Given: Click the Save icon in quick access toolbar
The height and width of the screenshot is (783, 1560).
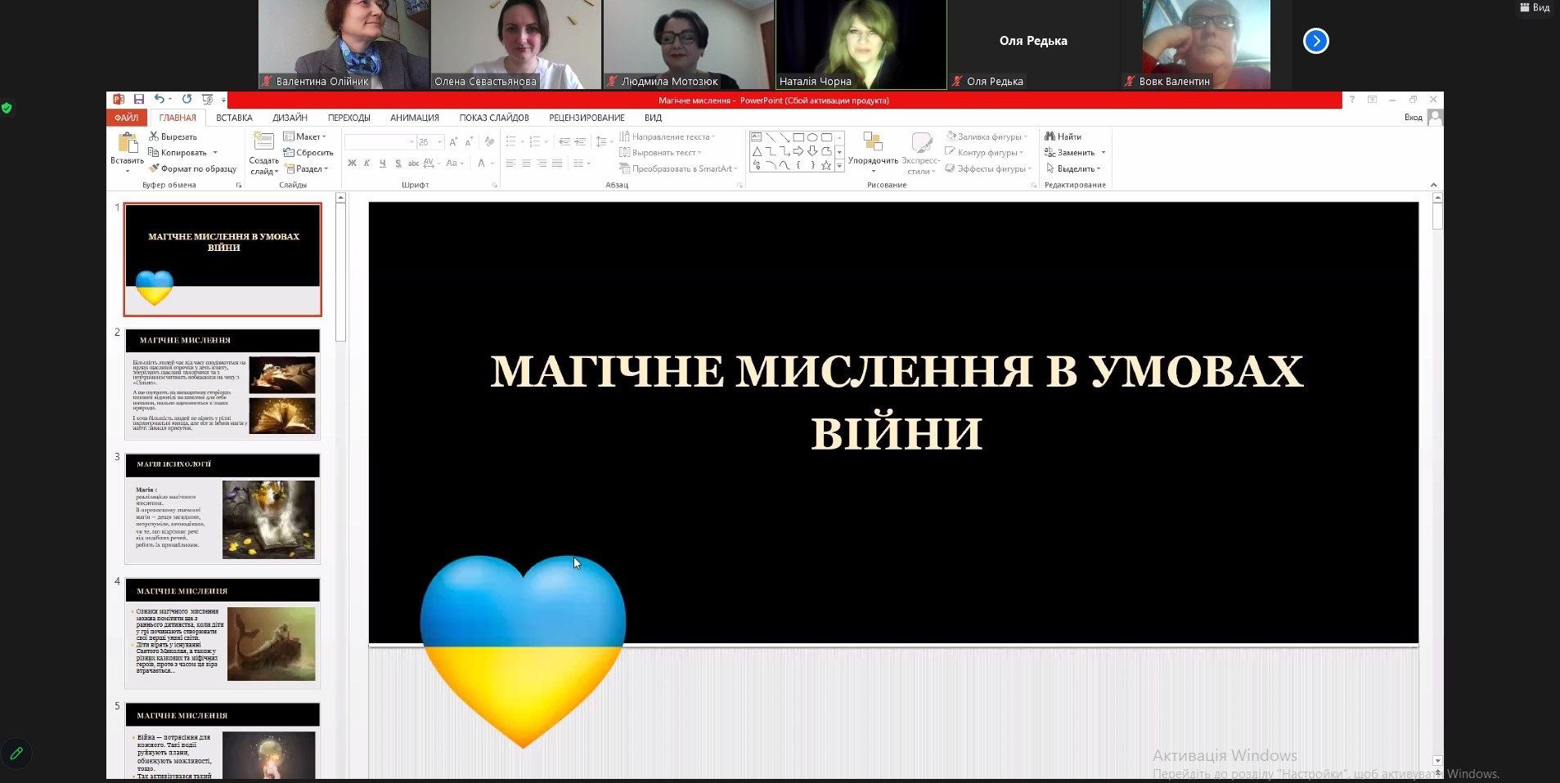Looking at the screenshot, I should click(139, 99).
